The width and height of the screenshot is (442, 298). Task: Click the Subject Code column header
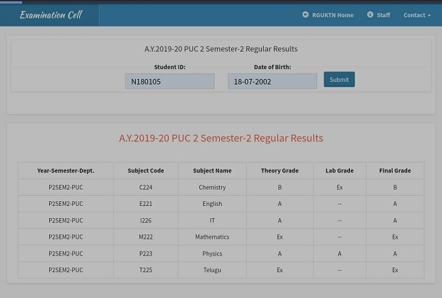pos(146,170)
